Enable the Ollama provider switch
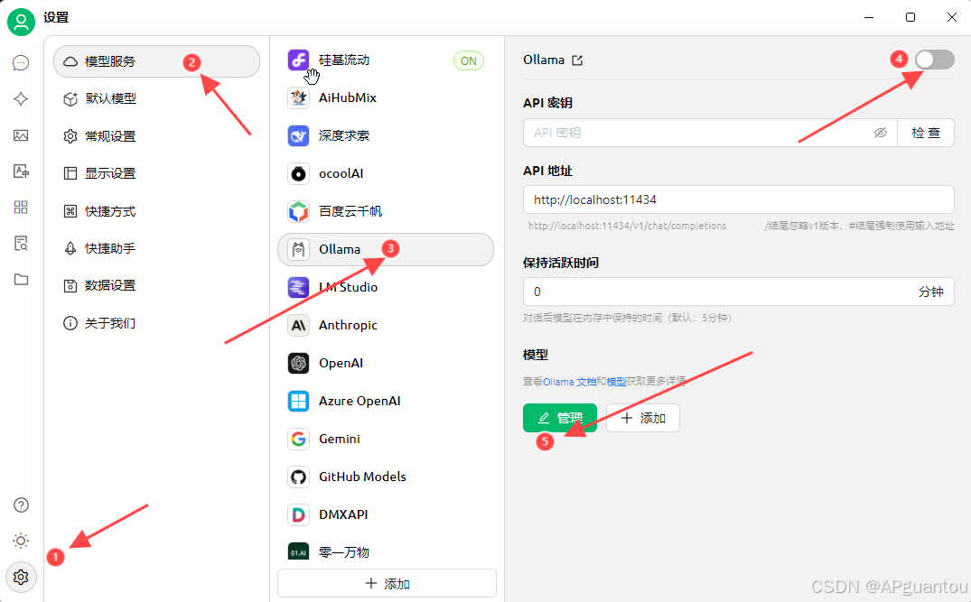Viewport: 971px width, 602px height. coord(935,60)
